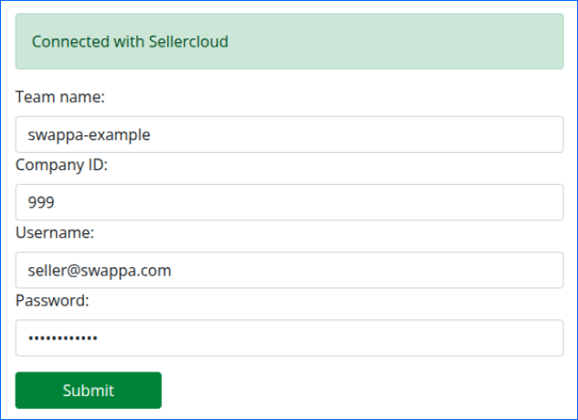Click the 'Connected with Sellercloud' success banner

289,41
